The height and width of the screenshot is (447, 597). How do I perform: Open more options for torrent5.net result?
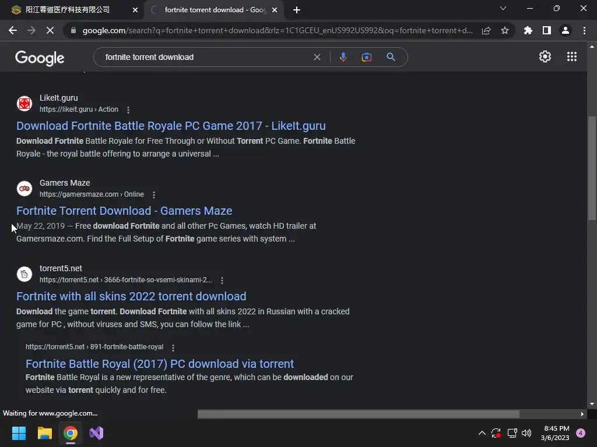tap(222, 281)
